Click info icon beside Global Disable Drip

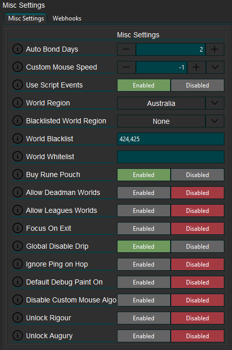pyautogui.click(x=17, y=246)
